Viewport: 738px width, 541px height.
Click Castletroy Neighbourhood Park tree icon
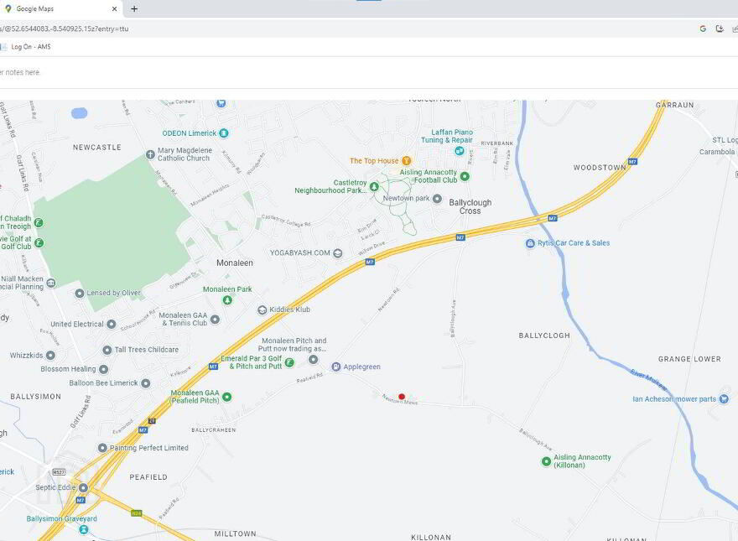pos(374,187)
